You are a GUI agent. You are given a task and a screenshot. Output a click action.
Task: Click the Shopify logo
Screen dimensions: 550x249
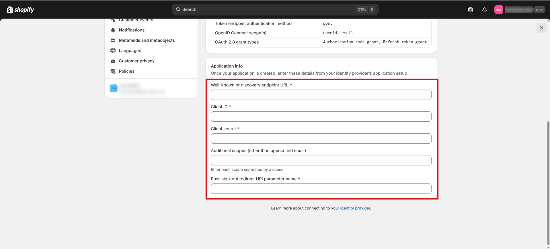[20, 9]
